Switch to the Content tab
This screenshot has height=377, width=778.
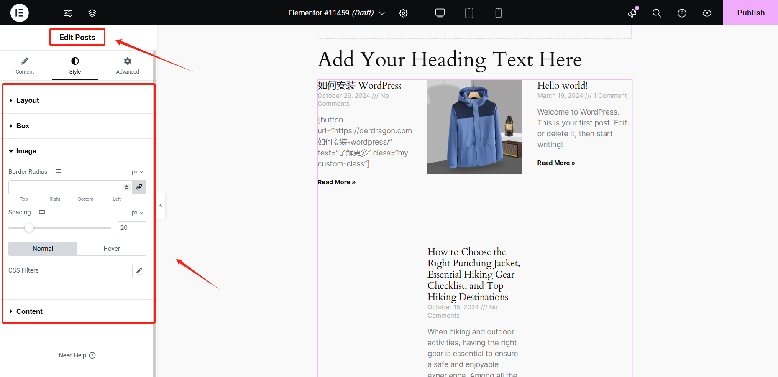25,66
